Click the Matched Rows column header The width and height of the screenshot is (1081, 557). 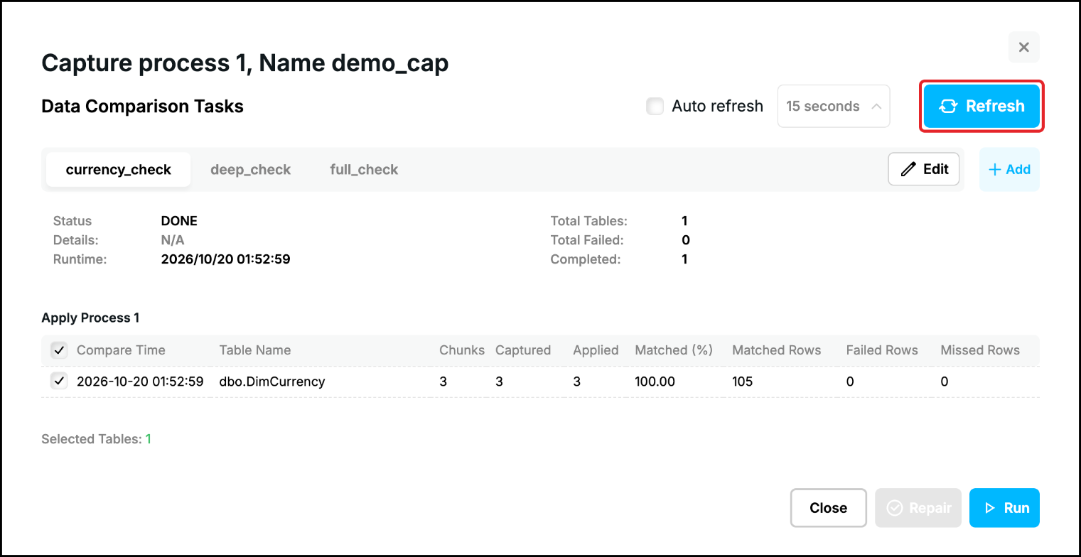pyautogui.click(x=777, y=350)
